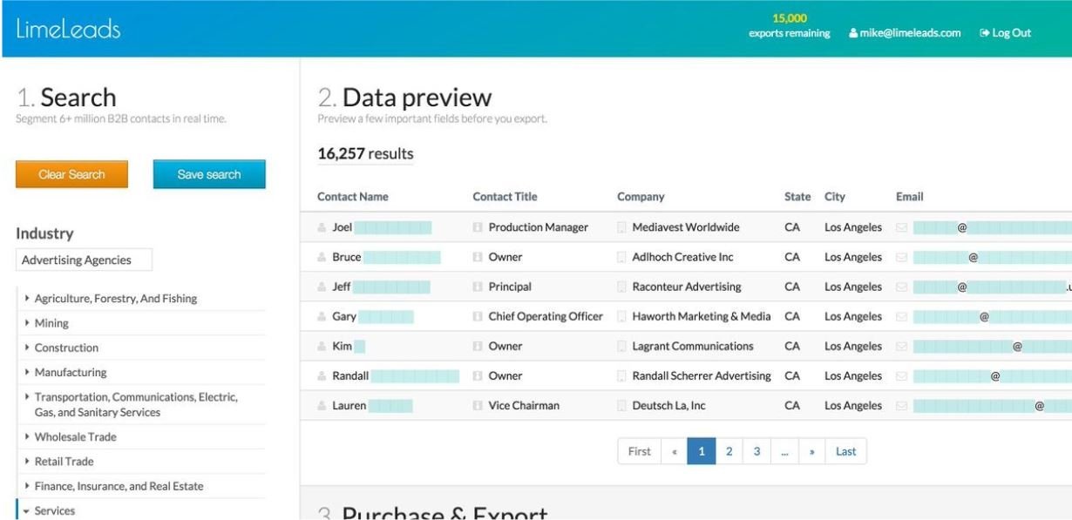This screenshot has width=1072, height=520.
Task: Click the Contact Name column header
Action: click(x=353, y=197)
